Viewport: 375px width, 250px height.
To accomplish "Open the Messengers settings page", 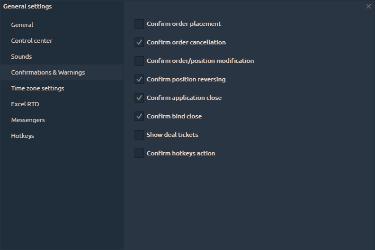I will (28, 120).
